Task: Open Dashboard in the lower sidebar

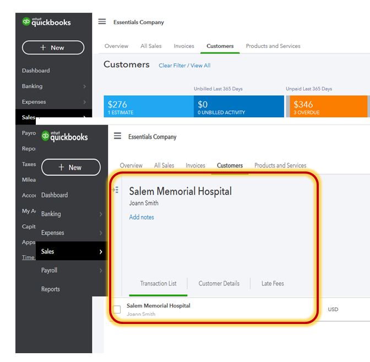Action: 55,195
